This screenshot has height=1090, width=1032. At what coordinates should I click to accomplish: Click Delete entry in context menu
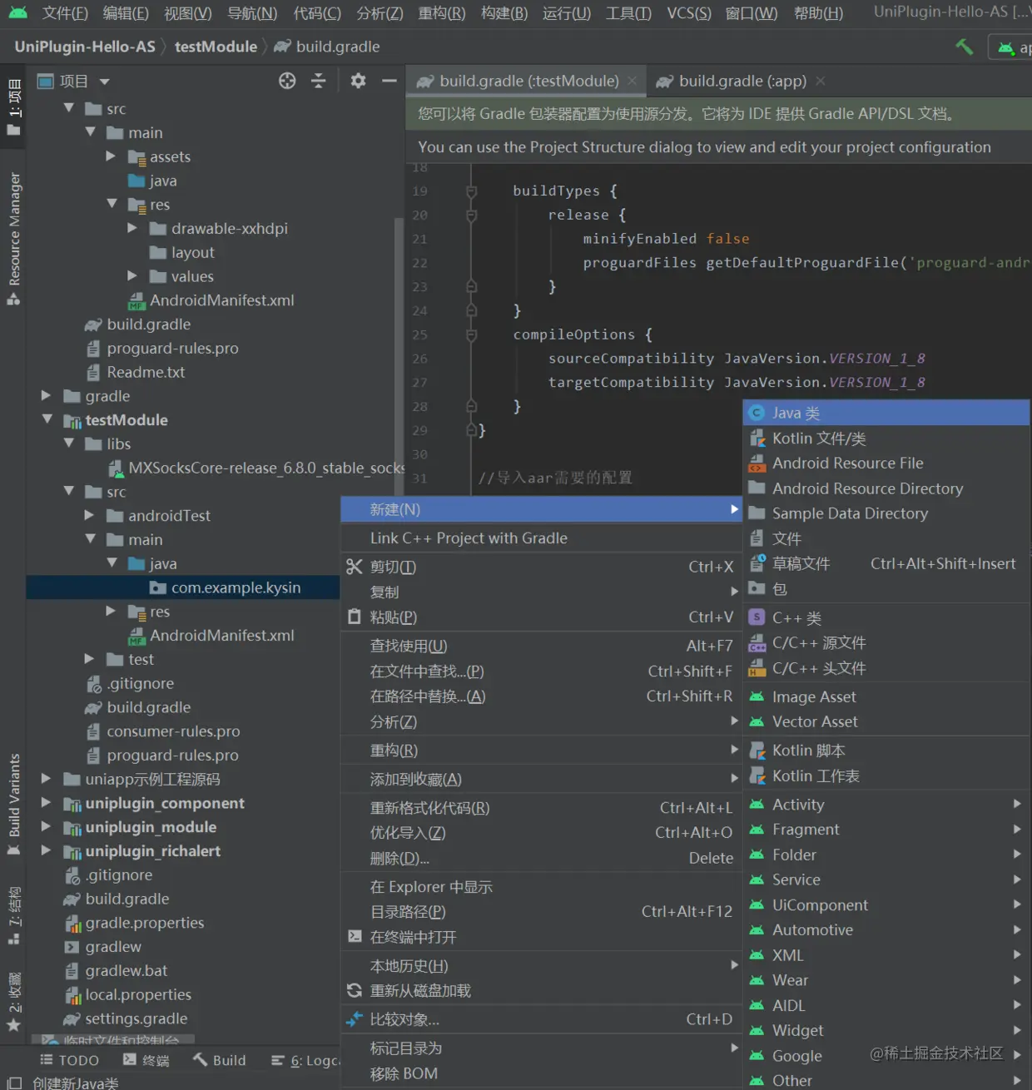tap(541, 858)
